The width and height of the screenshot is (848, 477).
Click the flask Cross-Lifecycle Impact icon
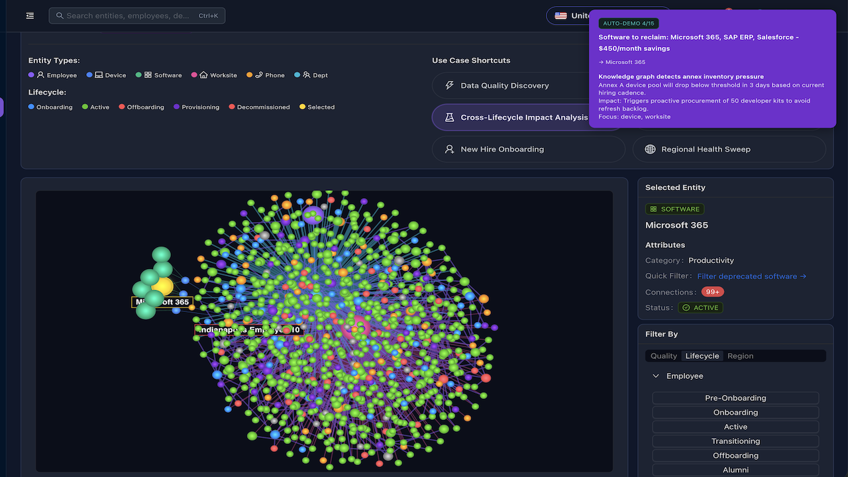(449, 117)
